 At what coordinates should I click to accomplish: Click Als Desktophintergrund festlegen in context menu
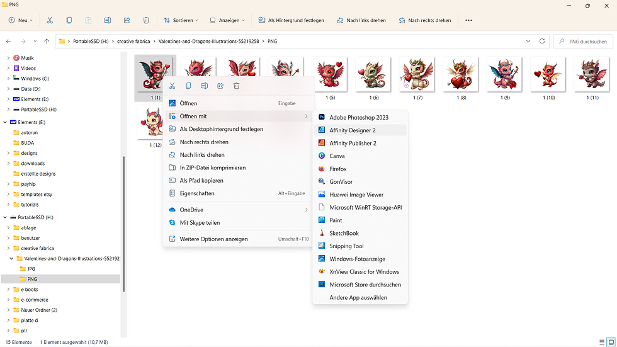click(x=239, y=129)
